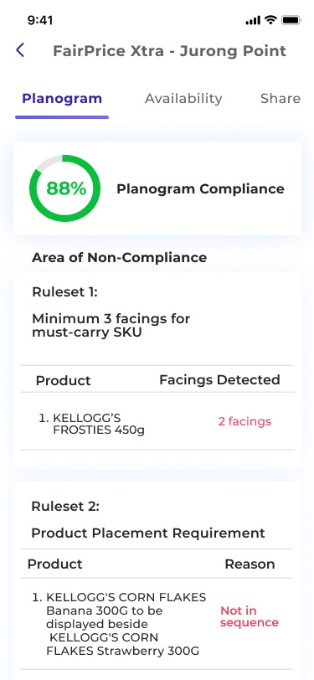The width and height of the screenshot is (314, 680).
Task: Tap the back arrow icon
Action: click(x=20, y=50)
